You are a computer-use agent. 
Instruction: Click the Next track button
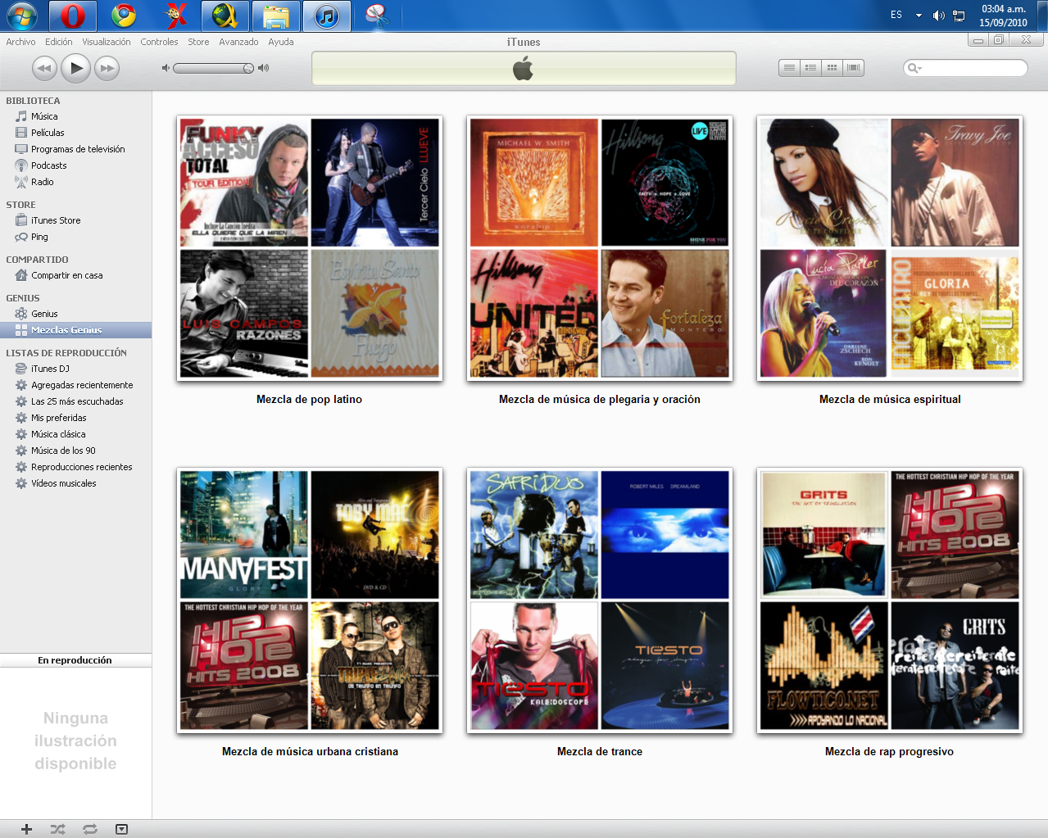[x=107, y=68]
